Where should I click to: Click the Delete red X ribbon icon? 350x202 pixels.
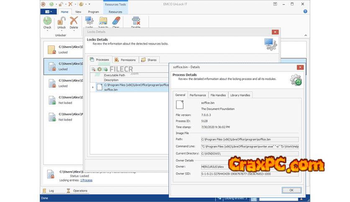74,21
